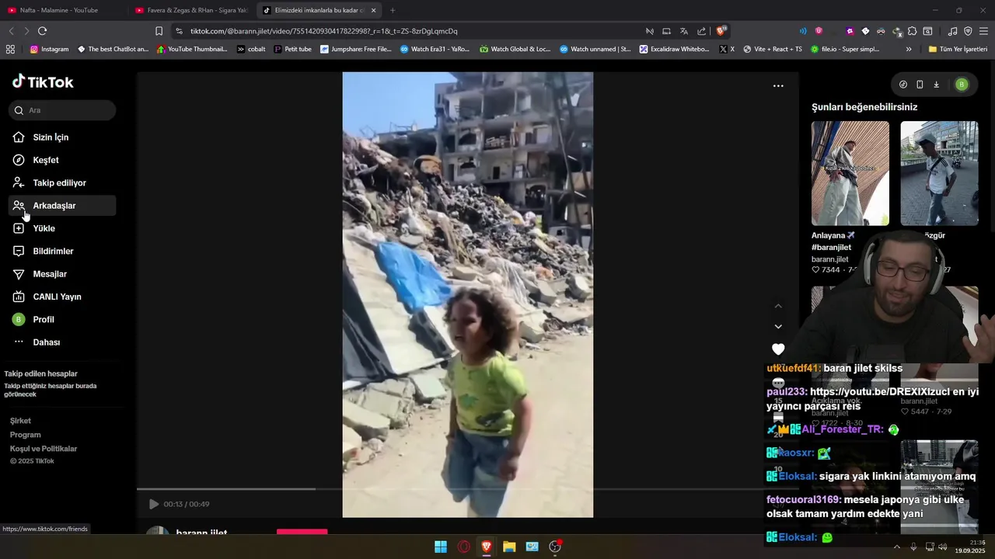Open File Explorer from the taskbar
Image resolution: width=995 pixels, height=559 pixels.
click(509, 547)
